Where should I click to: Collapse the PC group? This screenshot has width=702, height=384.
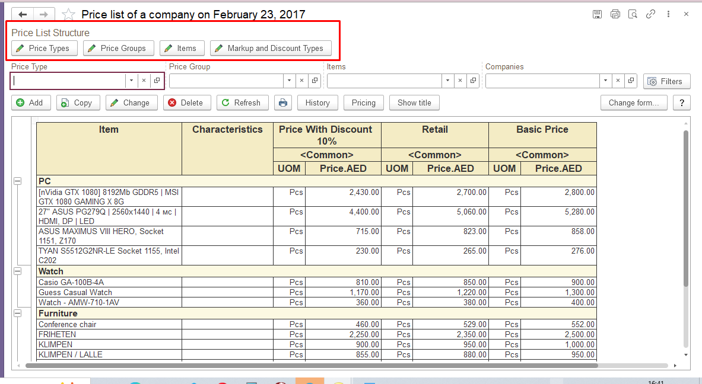tap(17, 181)
